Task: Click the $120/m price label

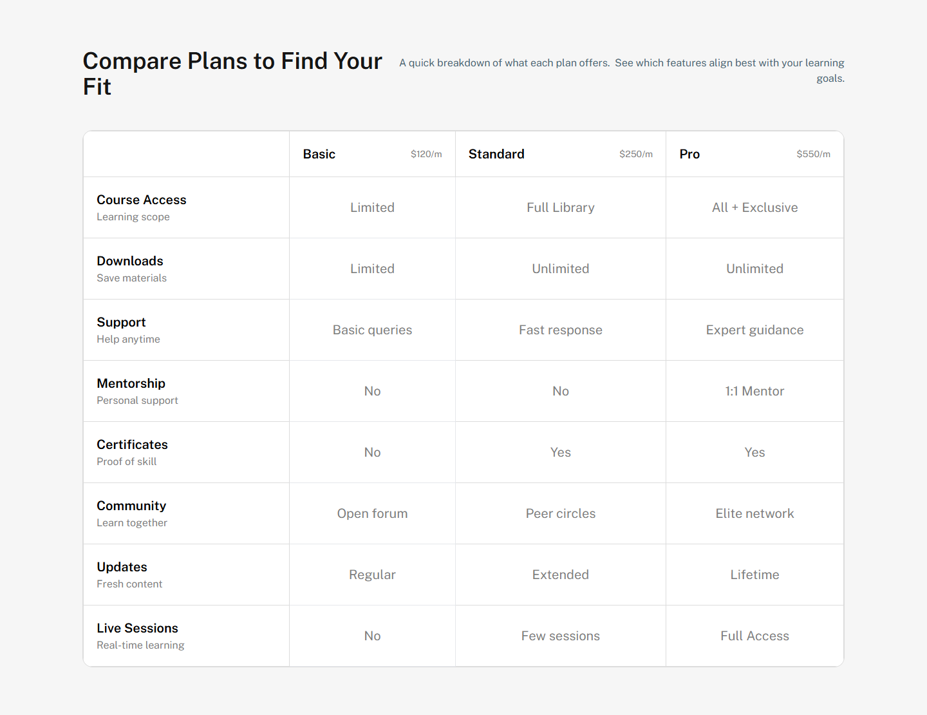Action: pyautogui.click(x=426, y=154)
